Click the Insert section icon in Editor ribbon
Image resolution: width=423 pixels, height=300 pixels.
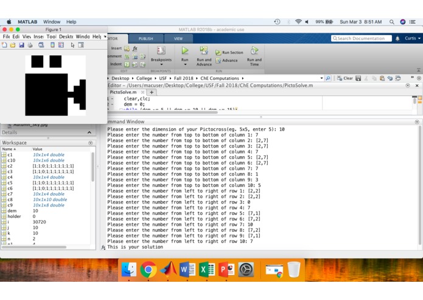[127, 49]
